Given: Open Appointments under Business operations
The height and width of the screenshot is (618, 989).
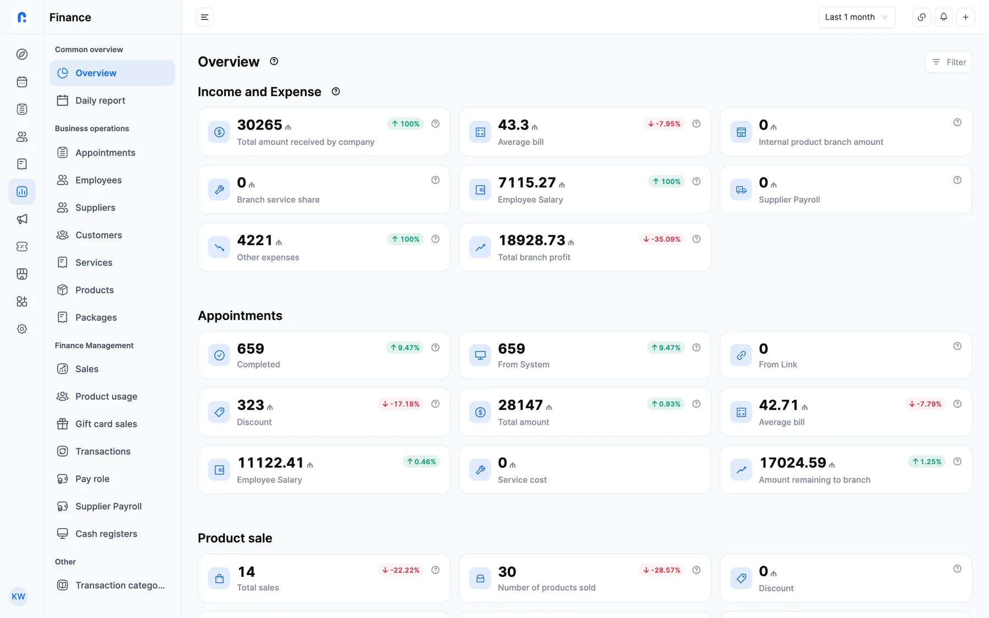Looking at the screenshot, I should coord(112,153).
